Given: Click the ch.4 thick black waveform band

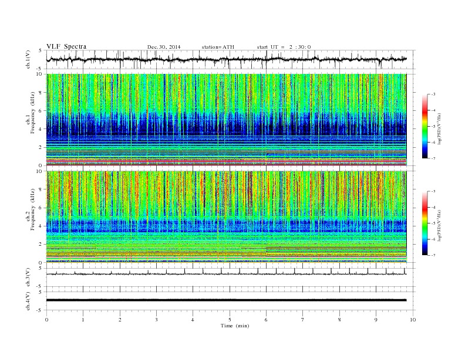Looking at the screenshot, I should click(x=226, y=300).
